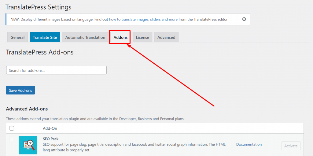Tick the select-all Add-On header checkbox
The height and width of the screenshot is (156, 313).
(x=12, y=128)
